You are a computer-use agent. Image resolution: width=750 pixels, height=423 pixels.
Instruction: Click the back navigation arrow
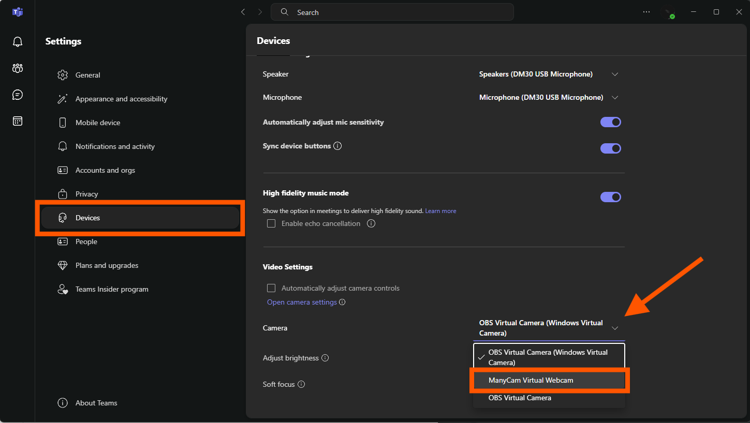pyautogui.click(x=243, y=12)
